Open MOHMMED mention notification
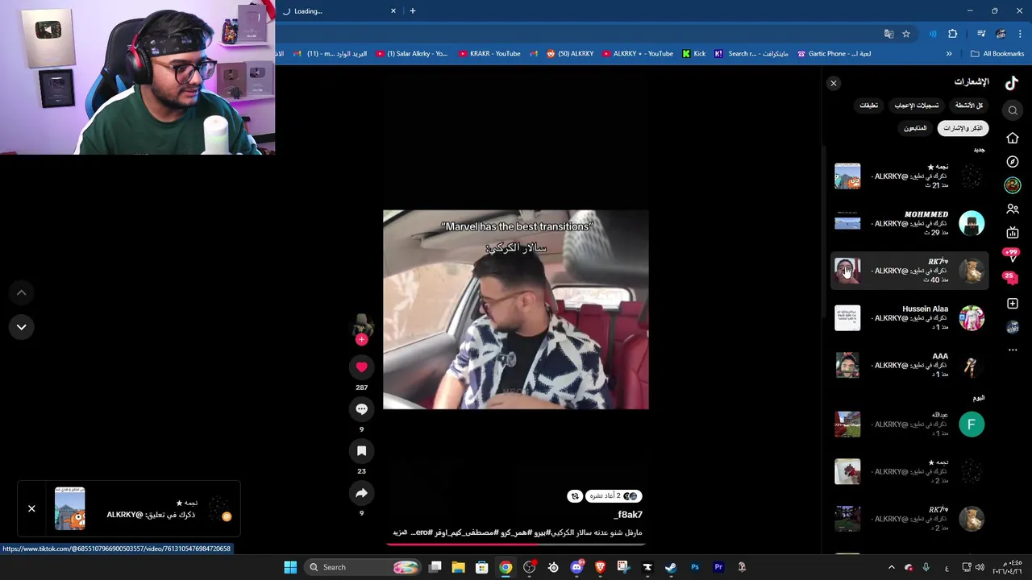This screenshot has height=580, width=1032. pos(909,223)
